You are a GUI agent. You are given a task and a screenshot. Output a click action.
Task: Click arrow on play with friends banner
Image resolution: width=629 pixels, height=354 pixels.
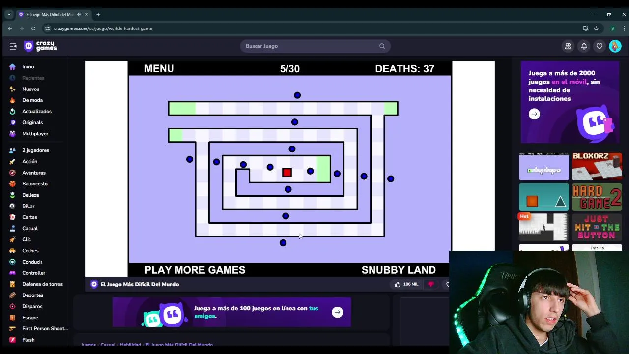[x=337, y=312]
